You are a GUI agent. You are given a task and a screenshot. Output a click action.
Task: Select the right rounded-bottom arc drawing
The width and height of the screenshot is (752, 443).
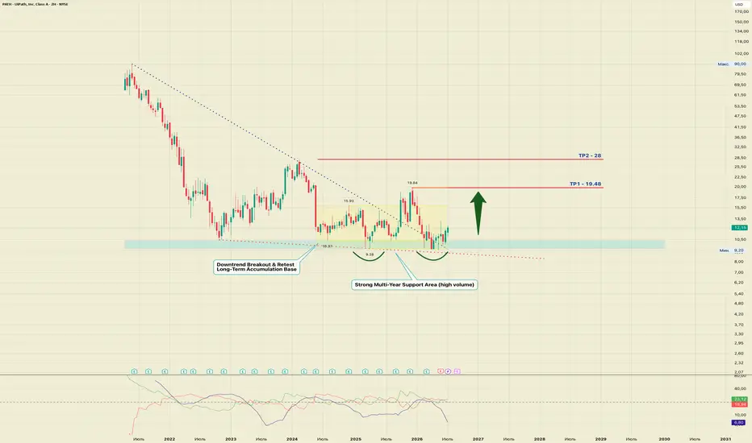pos(432,257)
